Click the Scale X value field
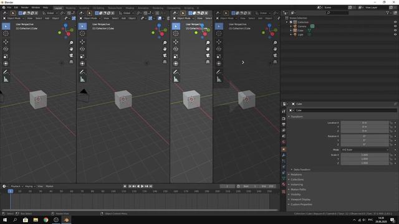This screenshot has width=399, height=224. click(365, 155)
